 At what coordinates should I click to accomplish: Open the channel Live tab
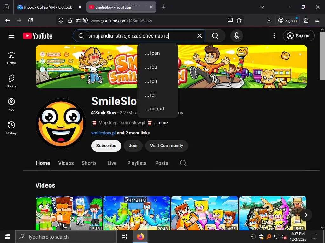click(x=112, y=163)
